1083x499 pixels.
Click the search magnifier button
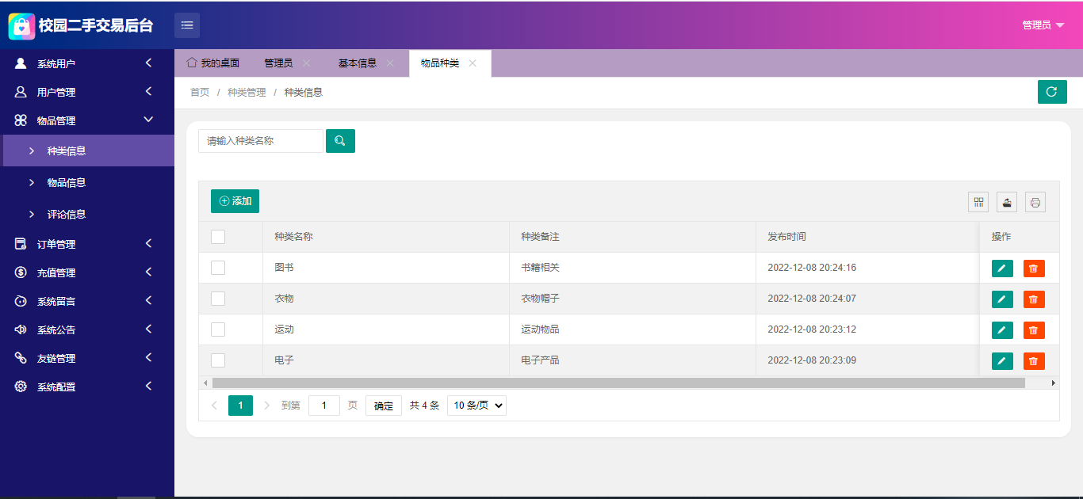pos(340,141)
